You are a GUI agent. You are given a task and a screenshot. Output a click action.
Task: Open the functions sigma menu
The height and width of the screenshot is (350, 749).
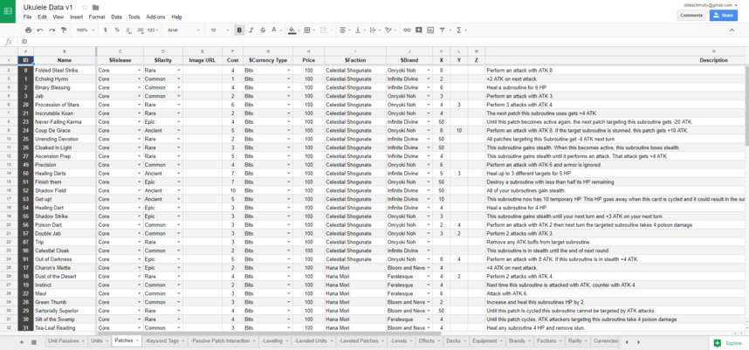click(460, 30)
